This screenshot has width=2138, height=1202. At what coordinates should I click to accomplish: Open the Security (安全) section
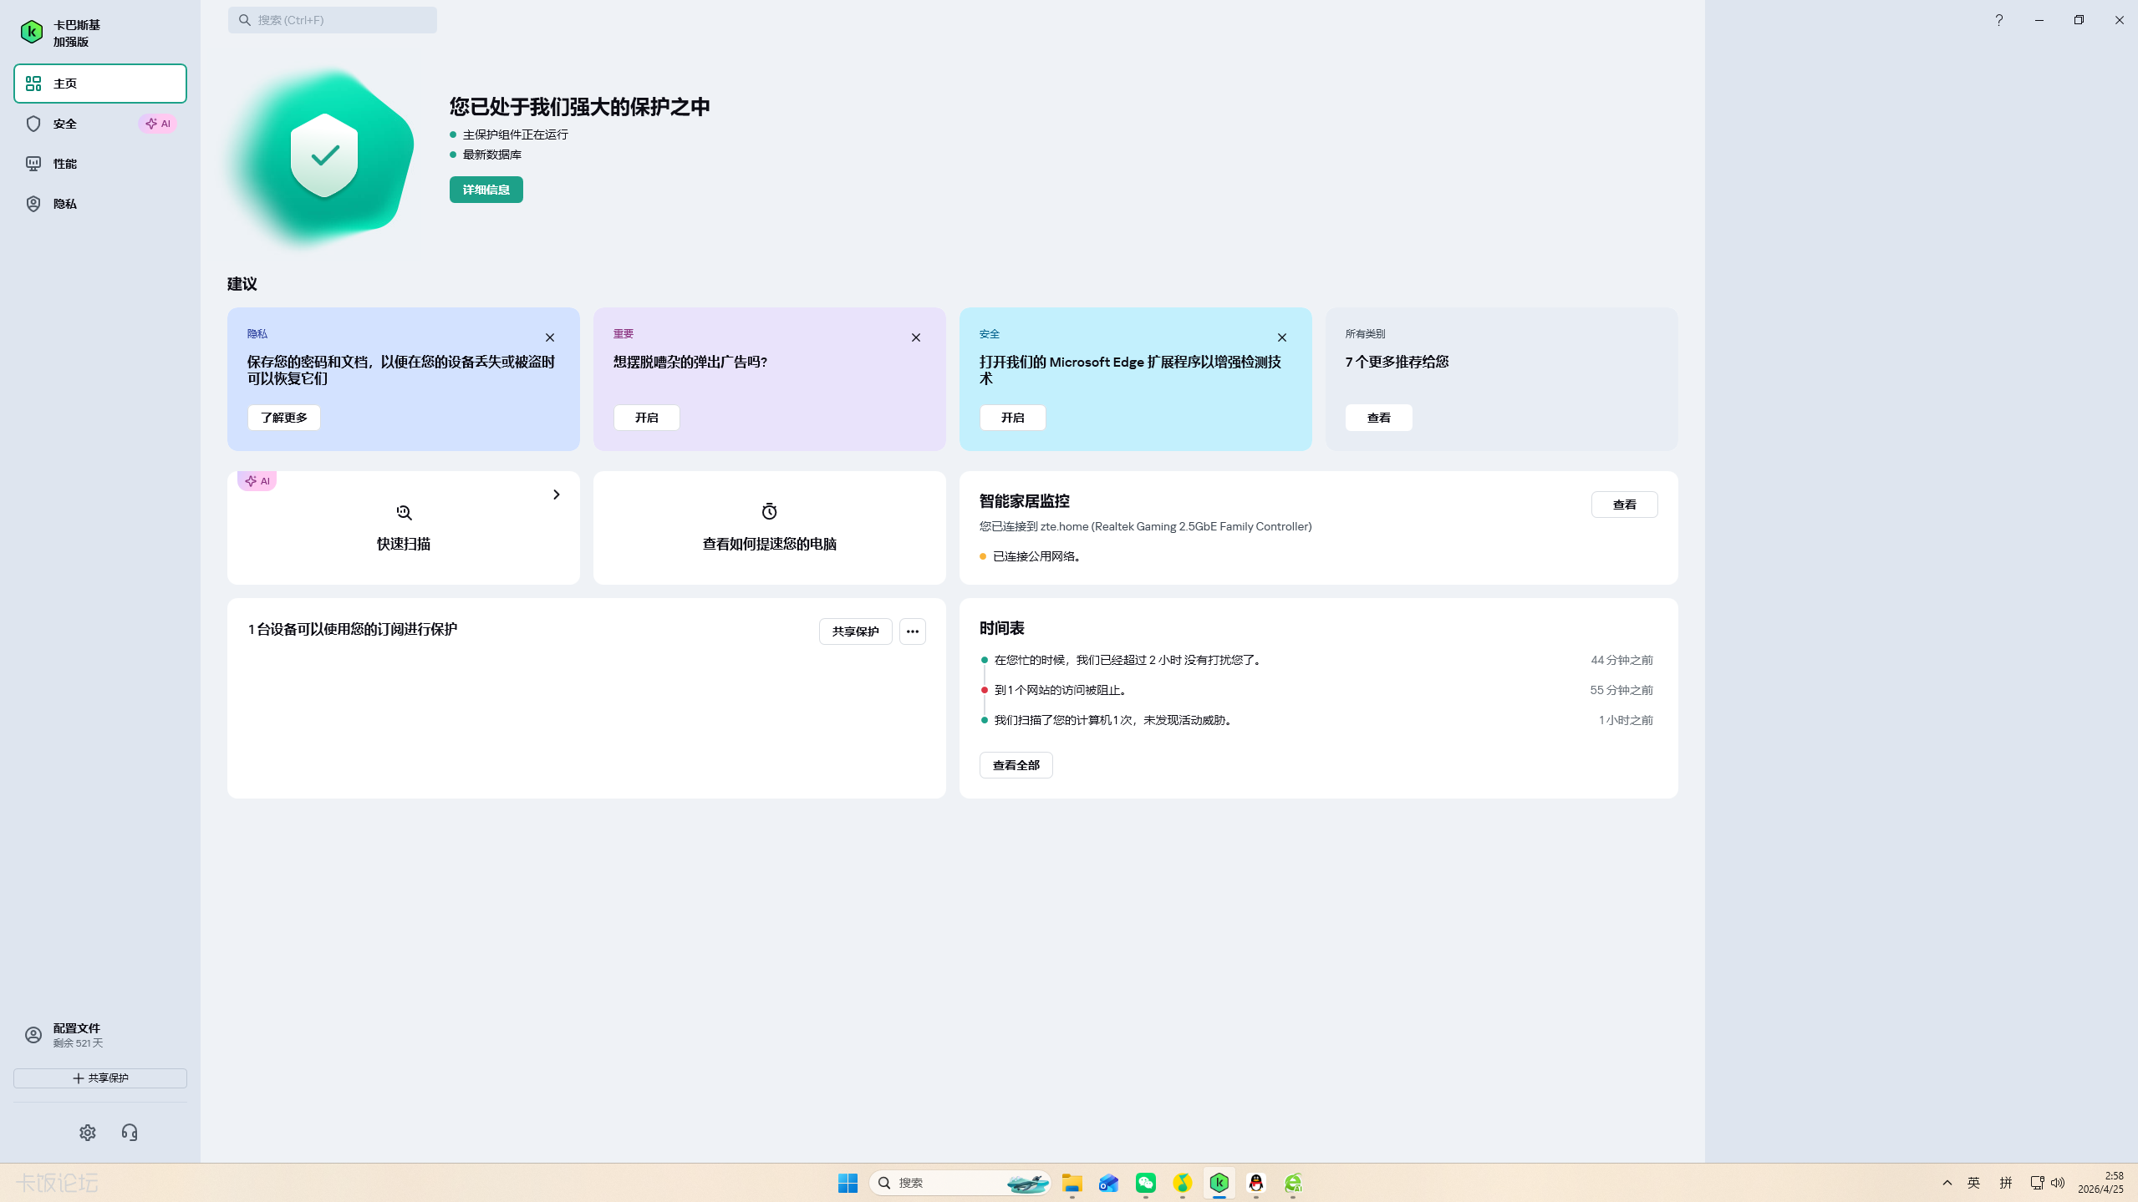100,124
